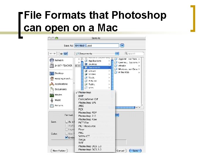
Task: Click the back navigation arrow
Action: pyautogui.click(x=51, y=54)
